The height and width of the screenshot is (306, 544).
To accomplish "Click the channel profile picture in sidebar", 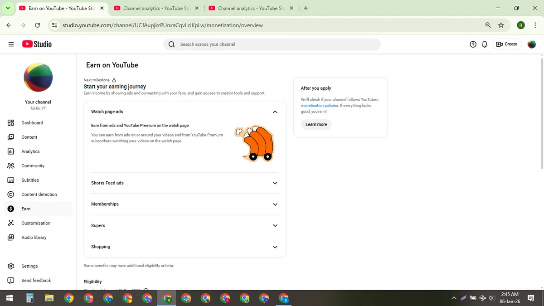I will (38, 78).
